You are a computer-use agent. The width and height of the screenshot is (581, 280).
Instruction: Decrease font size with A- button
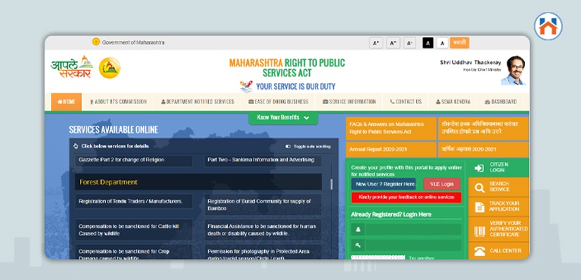click(x=410, y=43)
